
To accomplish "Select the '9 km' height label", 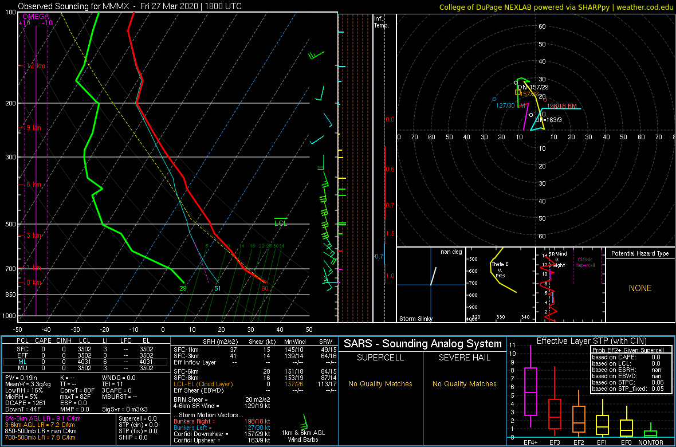I will tap(35, 128).
